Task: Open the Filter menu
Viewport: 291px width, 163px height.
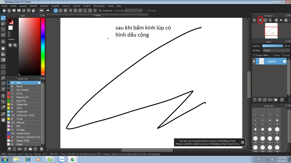Action: tap(34, 6)
